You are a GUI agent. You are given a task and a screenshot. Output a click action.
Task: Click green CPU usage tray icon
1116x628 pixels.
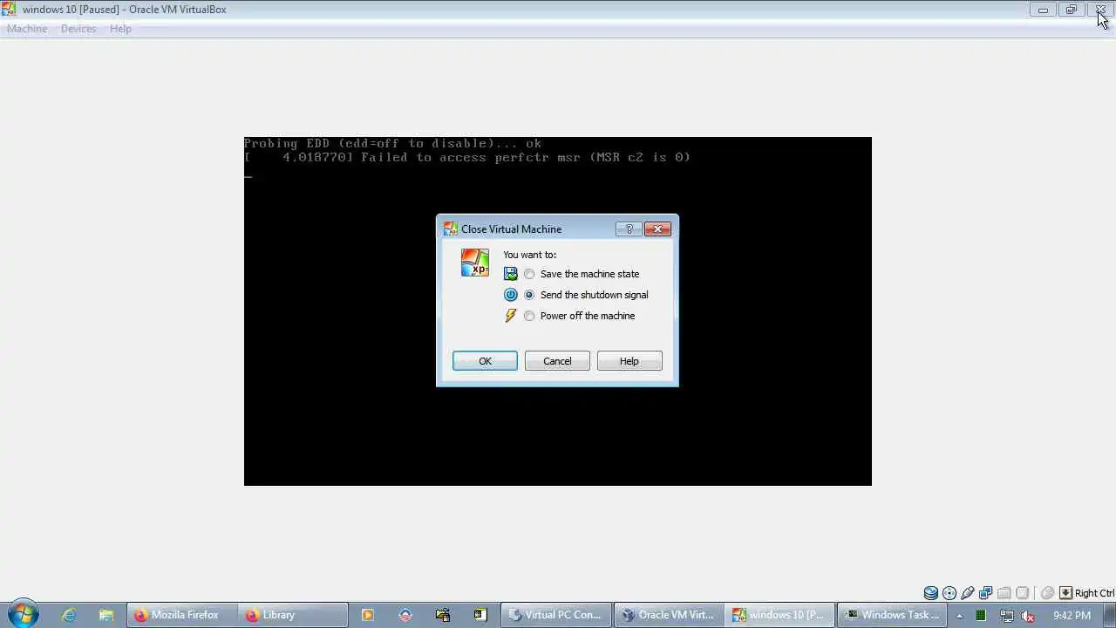pos(981,615)
